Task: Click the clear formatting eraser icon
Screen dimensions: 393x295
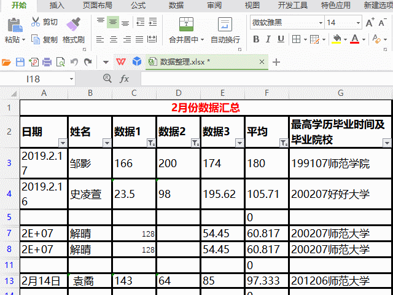Action: 376,39
